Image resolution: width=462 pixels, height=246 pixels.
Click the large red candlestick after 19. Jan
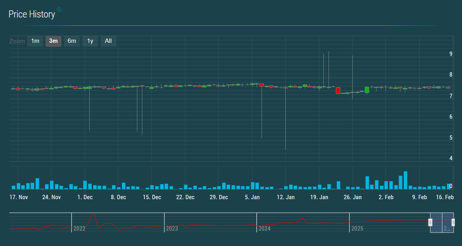point(338,90)
